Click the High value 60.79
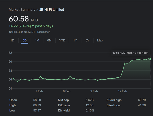The width and height of the screenshot is (153, 116). click(x=37, y=105)
